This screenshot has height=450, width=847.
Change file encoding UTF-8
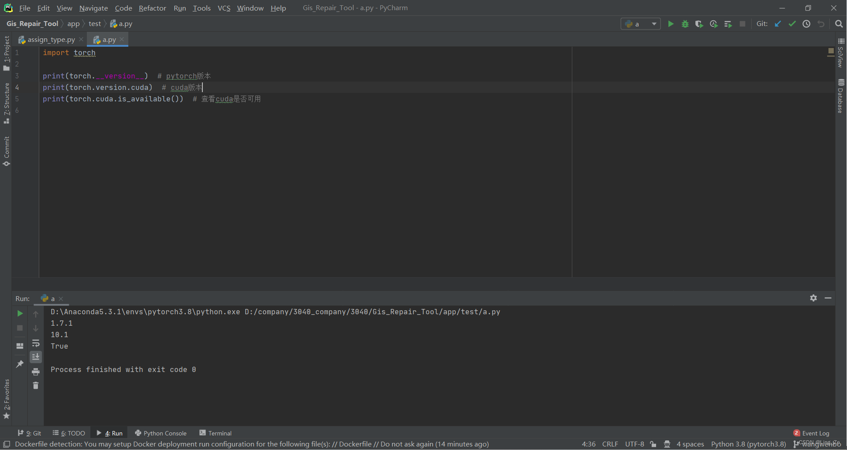coord(634,444)
